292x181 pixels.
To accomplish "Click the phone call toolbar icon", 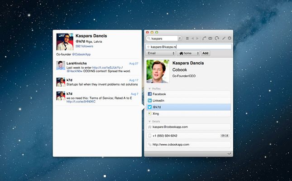I will click(204, 38).
